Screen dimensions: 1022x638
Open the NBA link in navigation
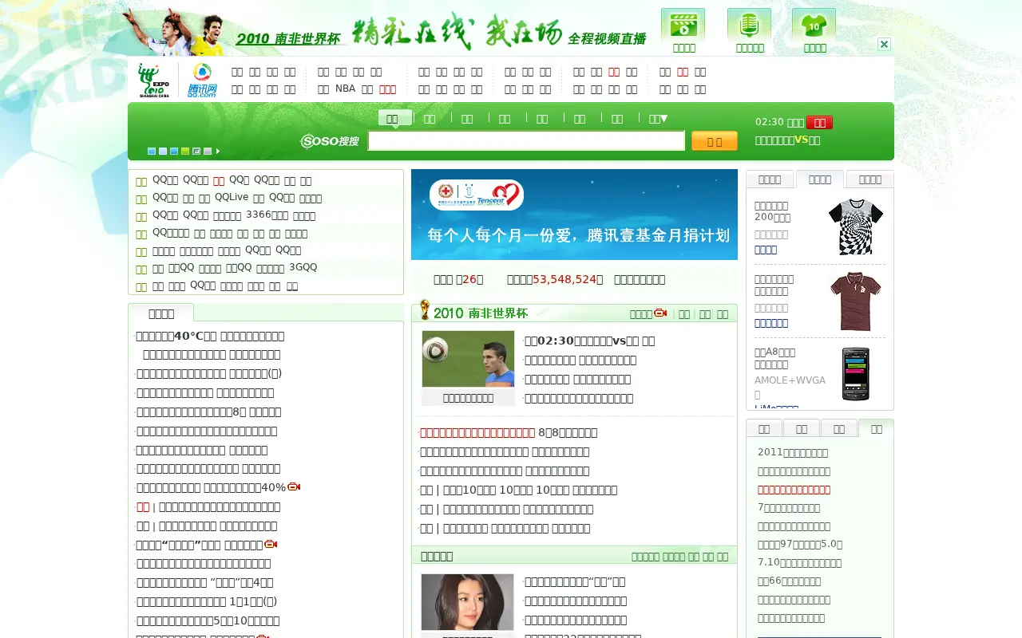(345, 89)
